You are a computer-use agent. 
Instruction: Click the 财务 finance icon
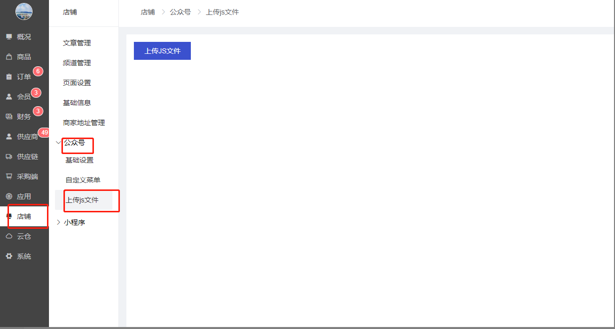[x=9, y=117]
